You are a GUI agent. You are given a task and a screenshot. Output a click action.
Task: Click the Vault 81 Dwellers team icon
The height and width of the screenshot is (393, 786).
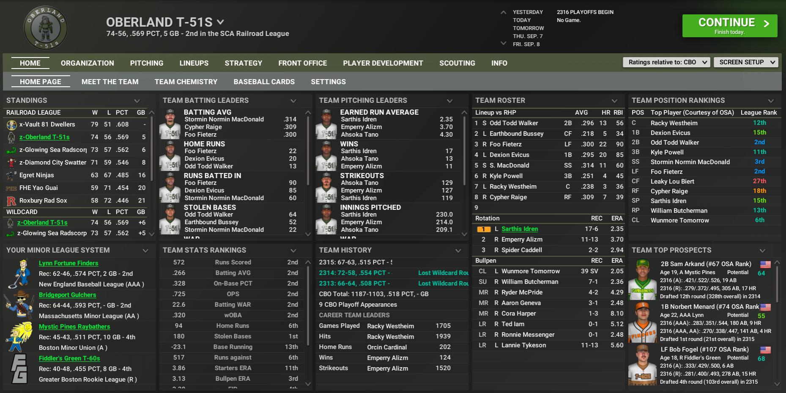point(11,125)
